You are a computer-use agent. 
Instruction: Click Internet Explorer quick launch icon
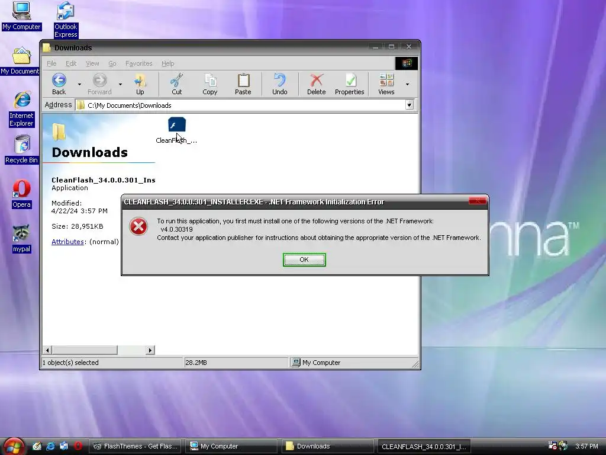pyautogui.click(x=50, y=446)
